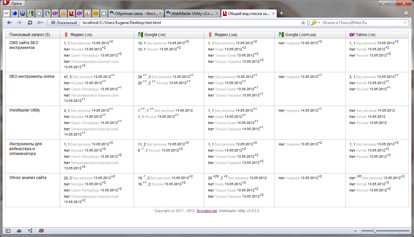Switch to the WebMaster Utility v2.x tab
Viewport: 414px width, 237px height.
191,14
